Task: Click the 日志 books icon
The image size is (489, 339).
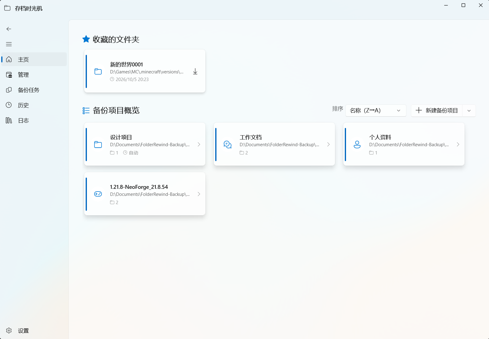Action: tap(9, 120)
